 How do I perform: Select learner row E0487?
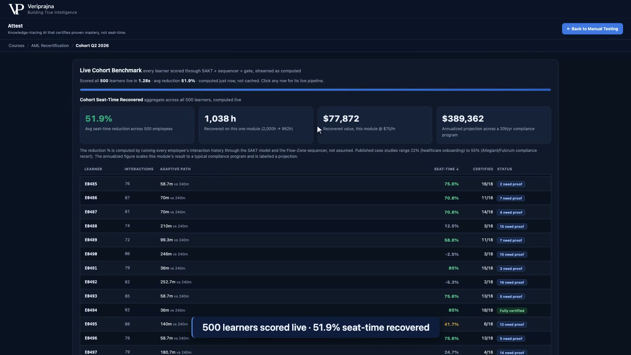pyautogui.click(x=315, y=212)
